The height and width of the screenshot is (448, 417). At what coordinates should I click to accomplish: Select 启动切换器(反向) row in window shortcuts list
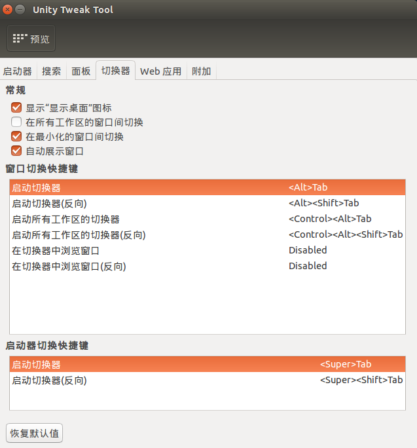[x=208, y=203]
